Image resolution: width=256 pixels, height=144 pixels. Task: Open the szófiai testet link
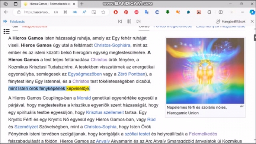click(x=137, y=134)
